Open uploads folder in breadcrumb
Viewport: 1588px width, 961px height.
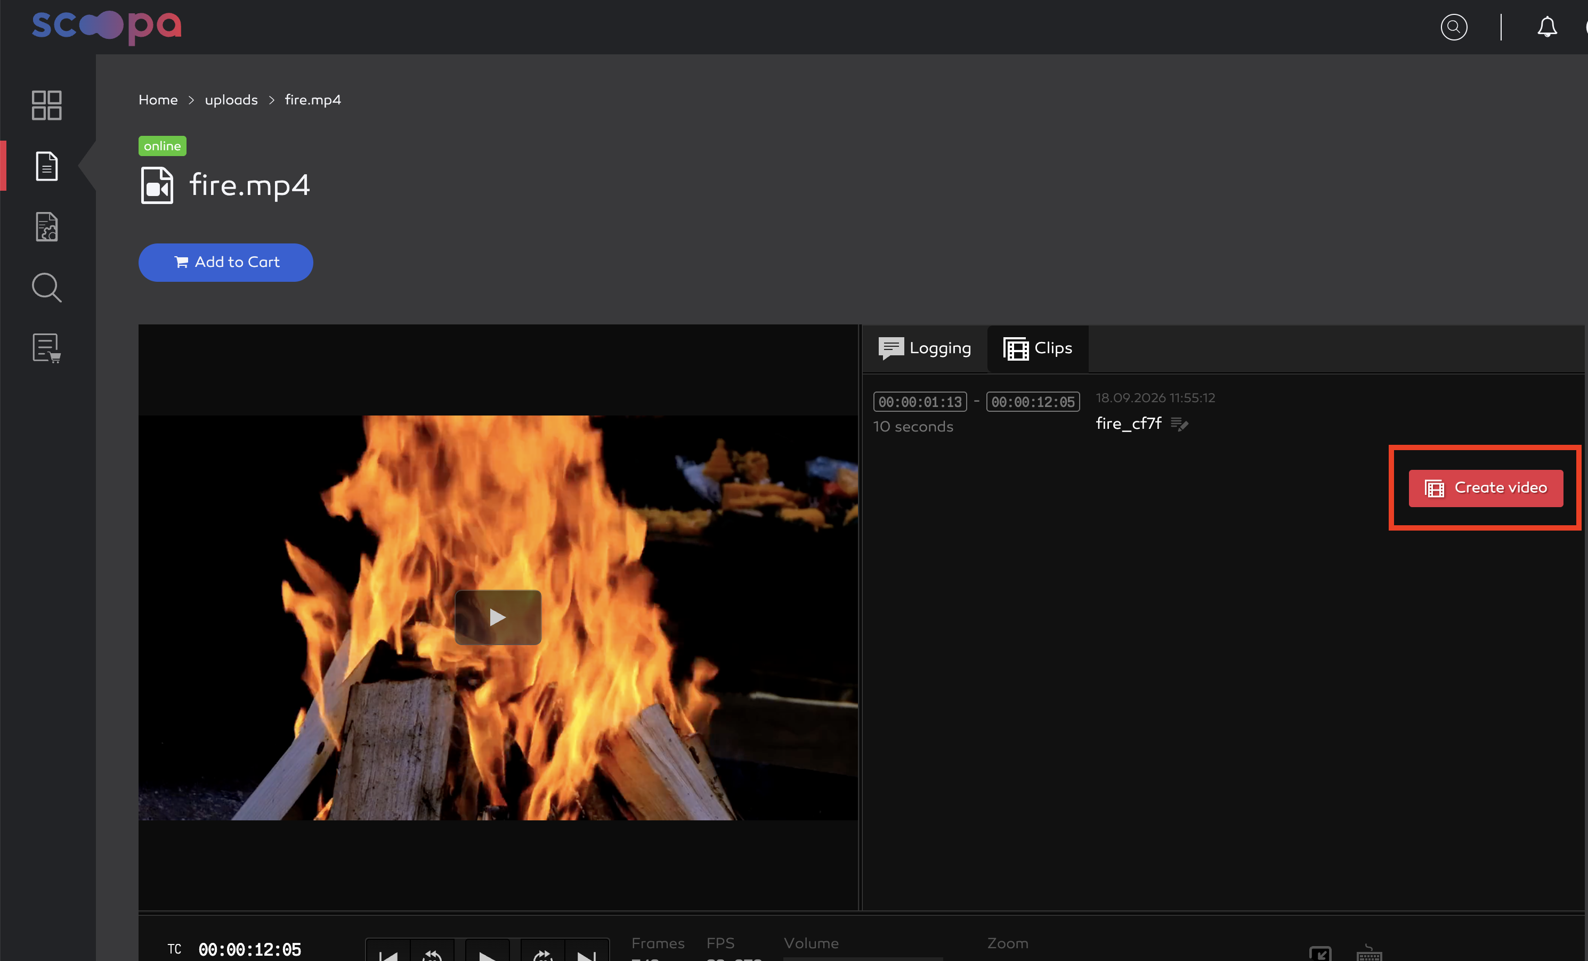point(231,100)
